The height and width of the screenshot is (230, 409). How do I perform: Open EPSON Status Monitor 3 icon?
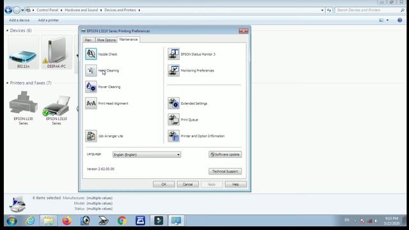coord(173,54)
